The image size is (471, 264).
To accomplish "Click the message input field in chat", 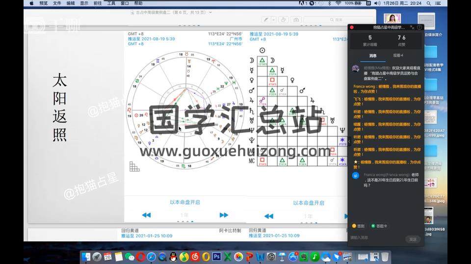I will [375, 238].
